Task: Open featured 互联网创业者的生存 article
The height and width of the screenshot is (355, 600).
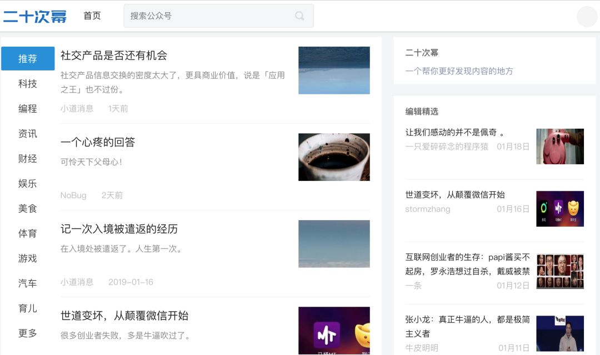Action: pyautogui.click(x=468, y=265)
